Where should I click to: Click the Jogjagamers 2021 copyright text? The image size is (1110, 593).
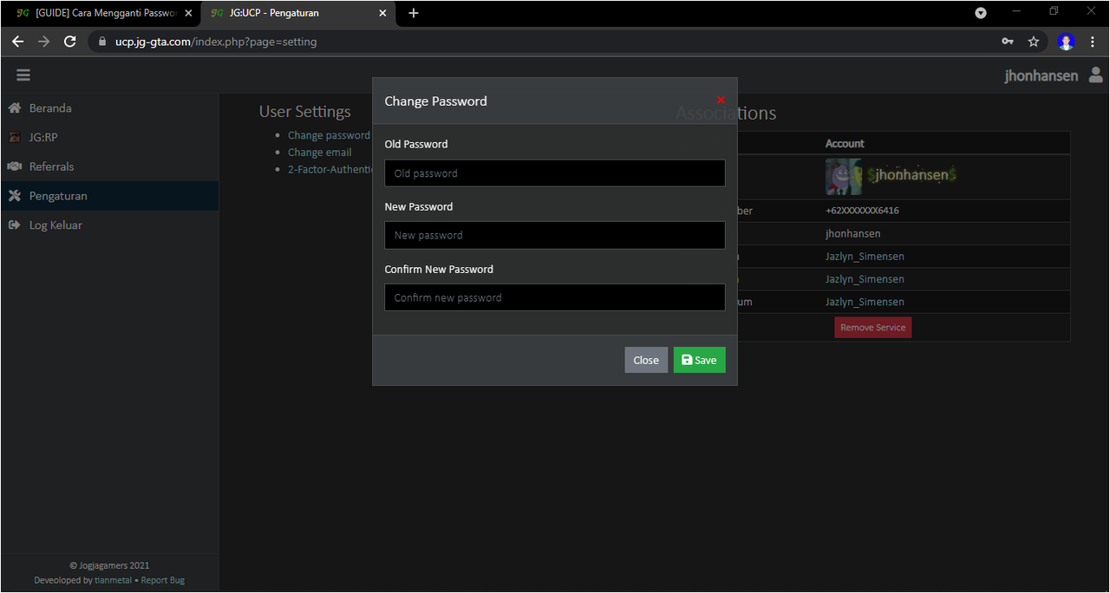109,565
